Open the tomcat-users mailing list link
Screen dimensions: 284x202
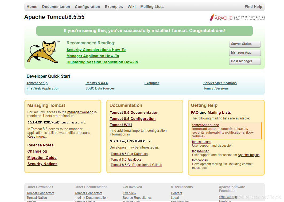201,142
